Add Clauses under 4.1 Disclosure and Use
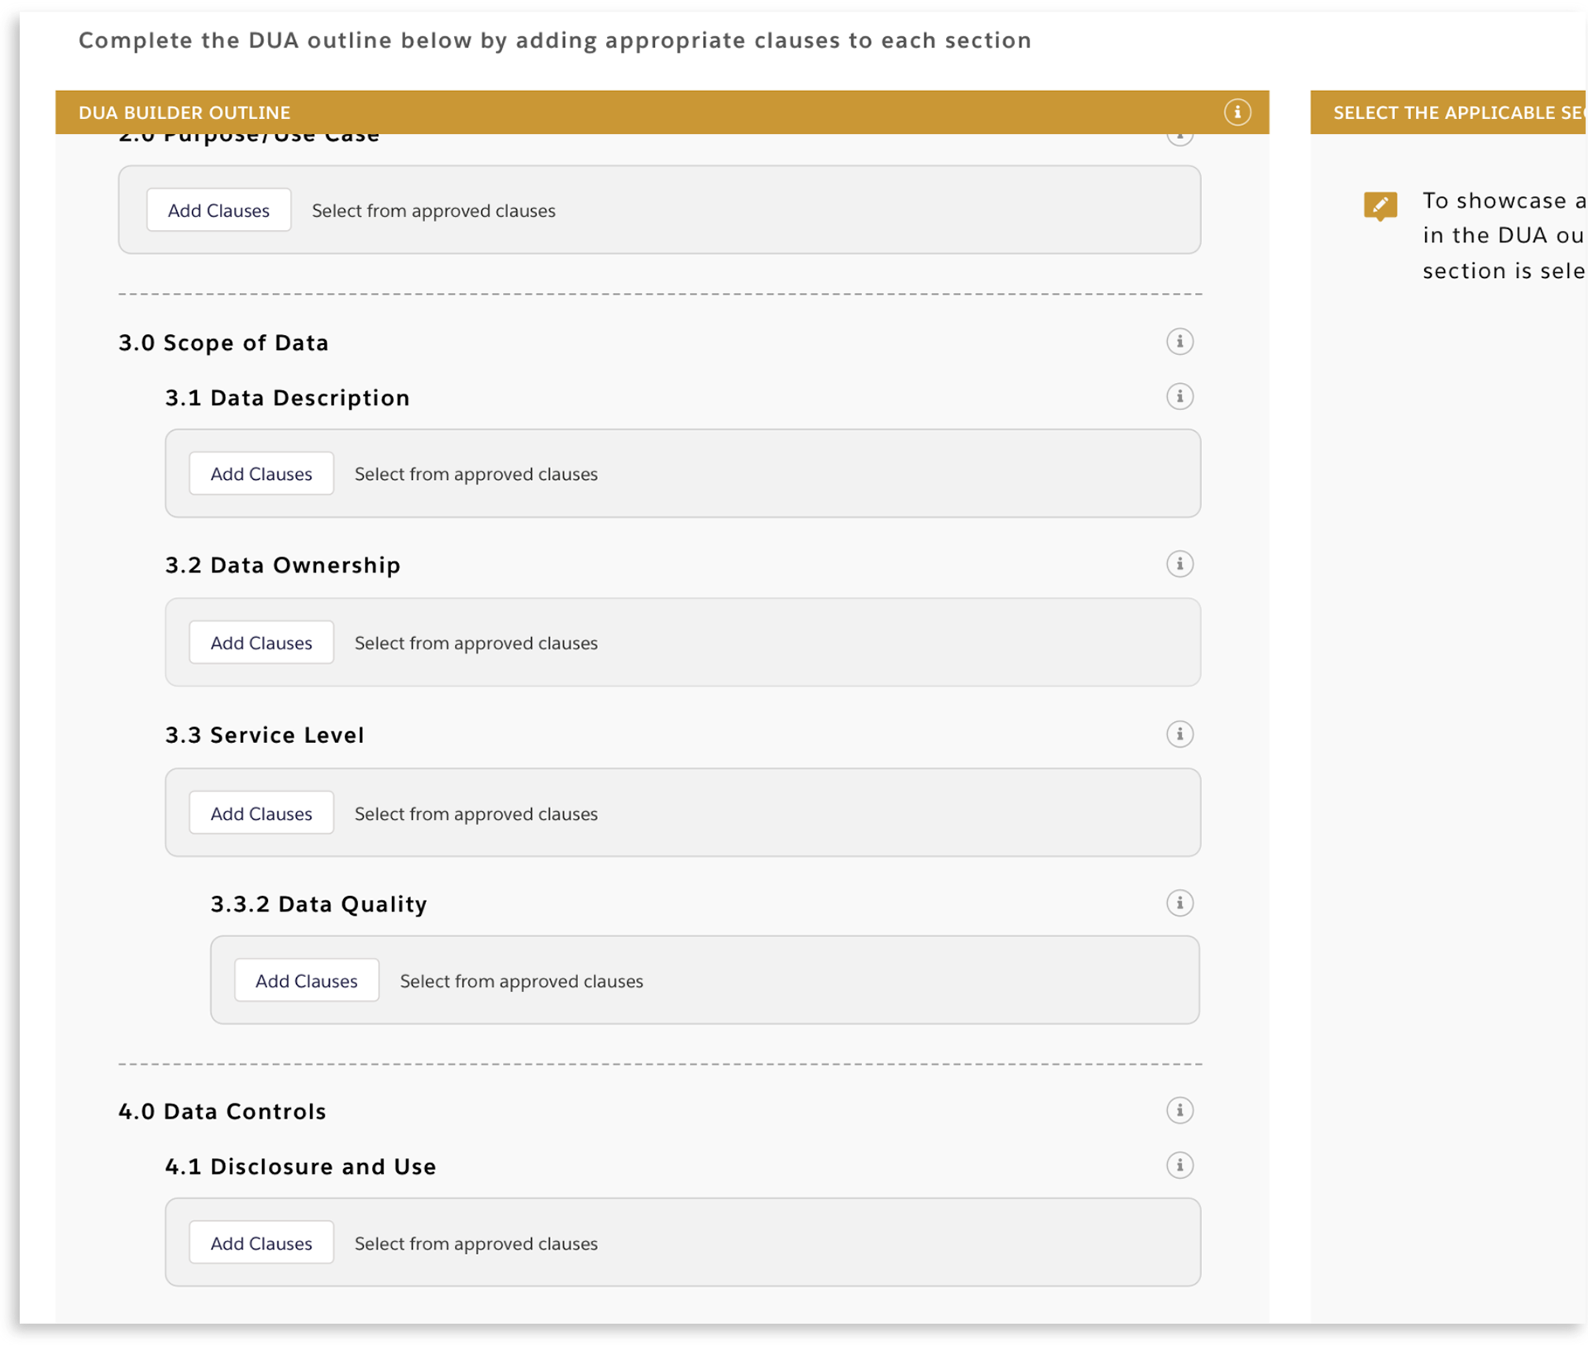 click(x=261, y=1243)
